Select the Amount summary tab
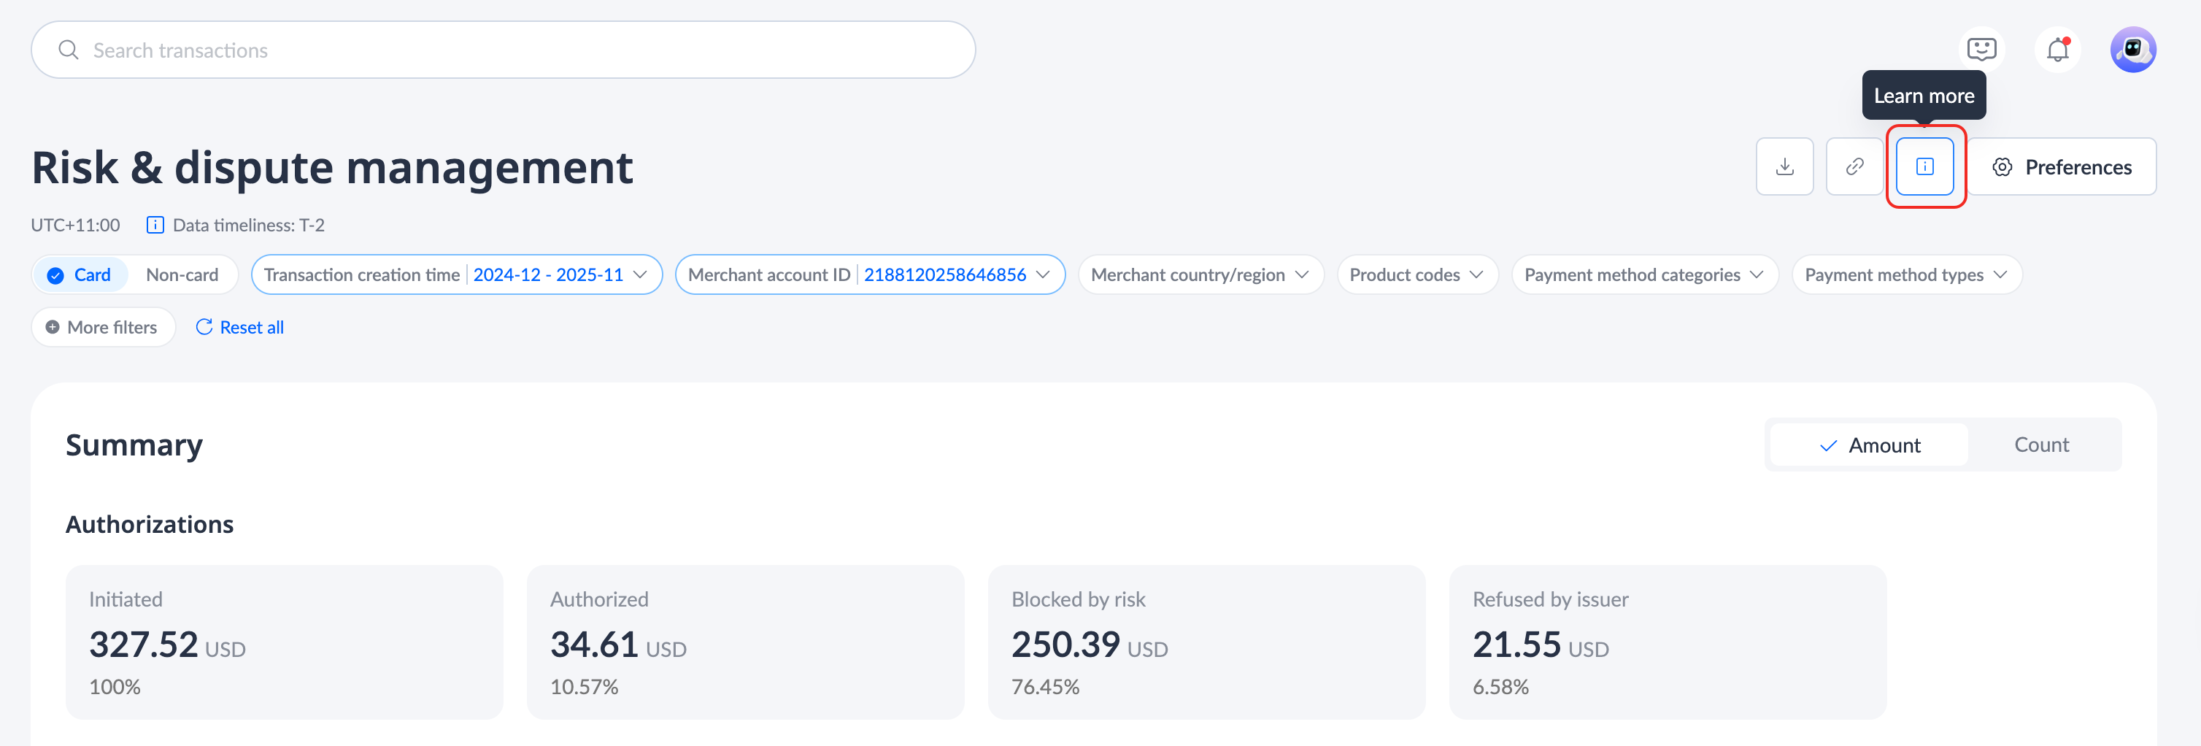The image size is (2201, 746). point(1870,445)
